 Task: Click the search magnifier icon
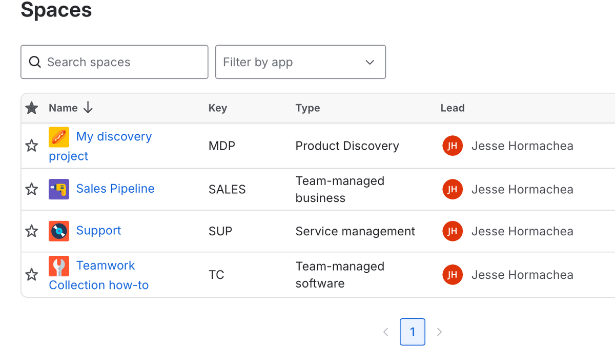[x=35, y=62]
